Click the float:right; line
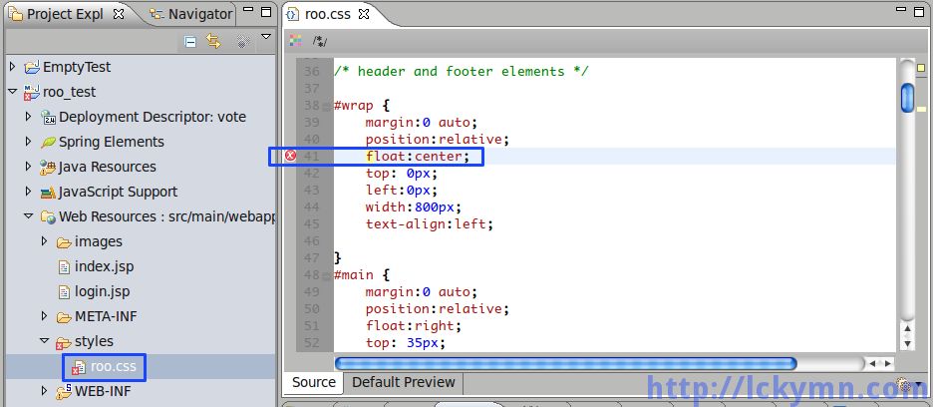 click(x=414, y=326)
